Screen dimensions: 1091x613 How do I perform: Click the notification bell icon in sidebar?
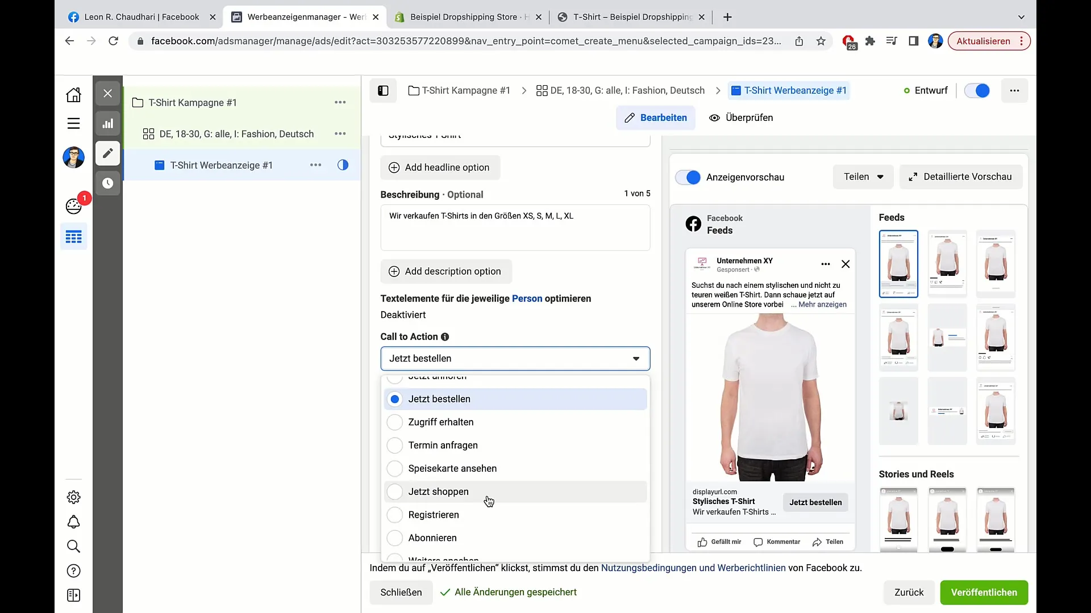tap(73, 522)
